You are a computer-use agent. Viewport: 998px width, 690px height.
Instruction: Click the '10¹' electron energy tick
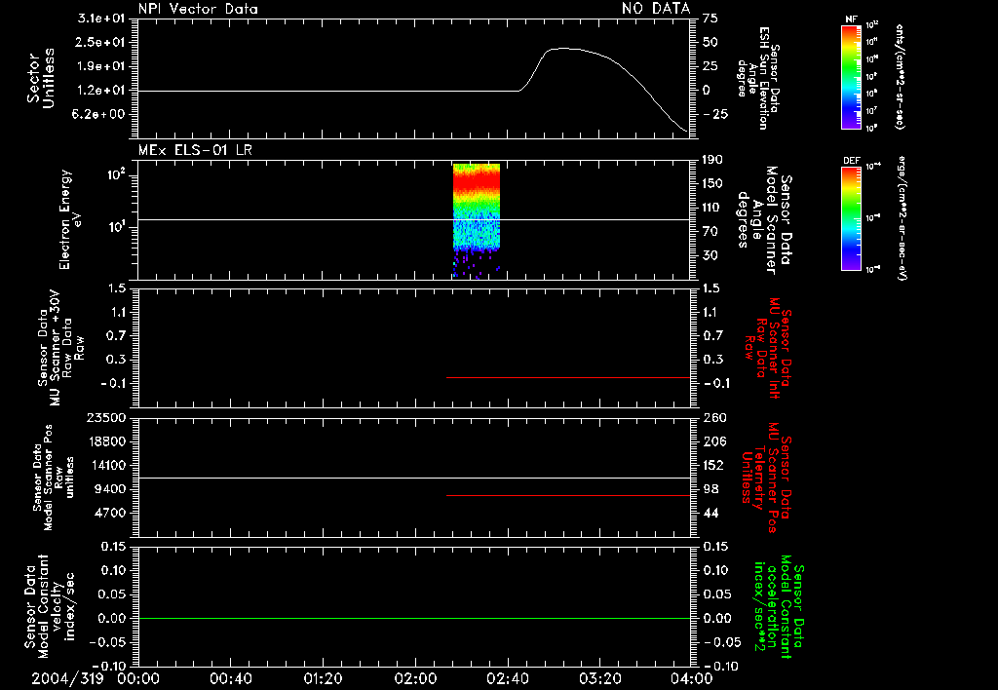pos(117,227)
